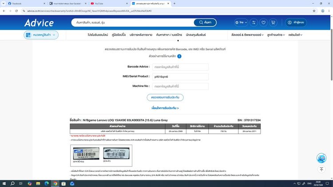Image resolution: width=333 pixels, height=187 pixels.
Task: Click the back-to-top arrow button
Action: pyautogui.click(x=321, y=169)
